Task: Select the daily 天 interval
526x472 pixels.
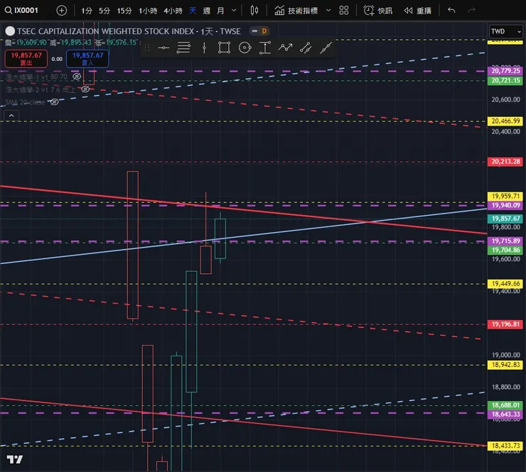Action: [x=193, y=11]
